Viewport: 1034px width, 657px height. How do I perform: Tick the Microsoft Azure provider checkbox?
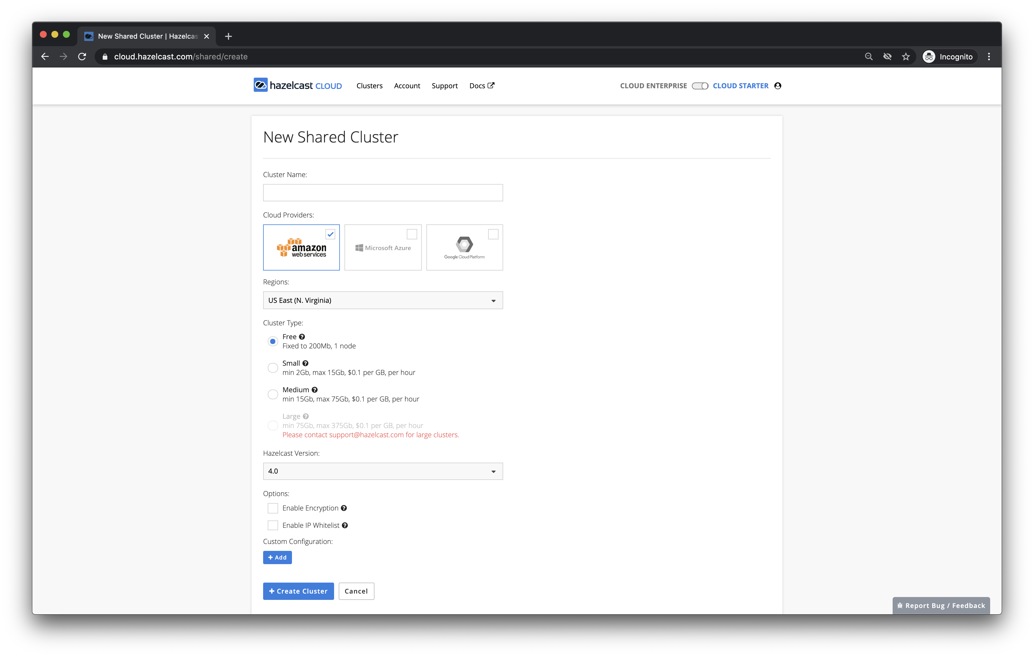pyautogui.click(x=412, y=234)
